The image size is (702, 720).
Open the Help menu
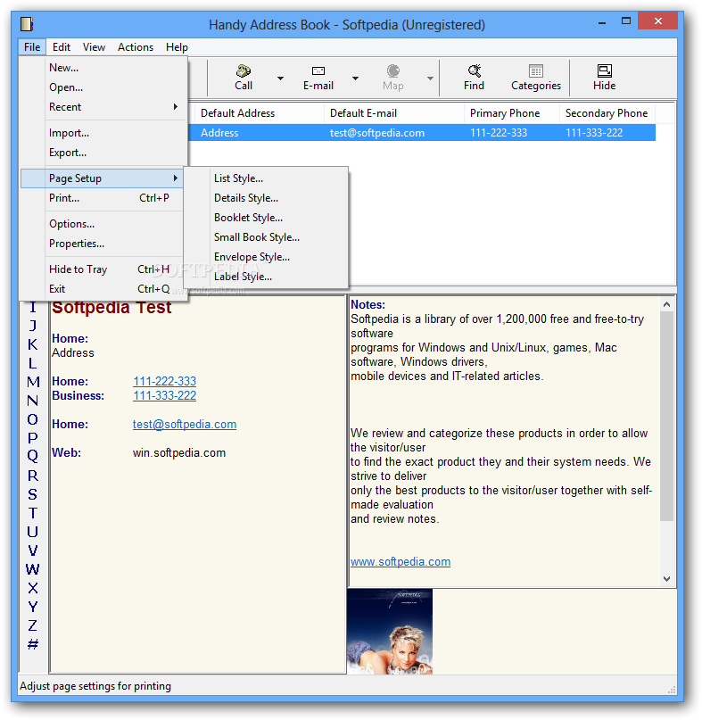point(177,47)
